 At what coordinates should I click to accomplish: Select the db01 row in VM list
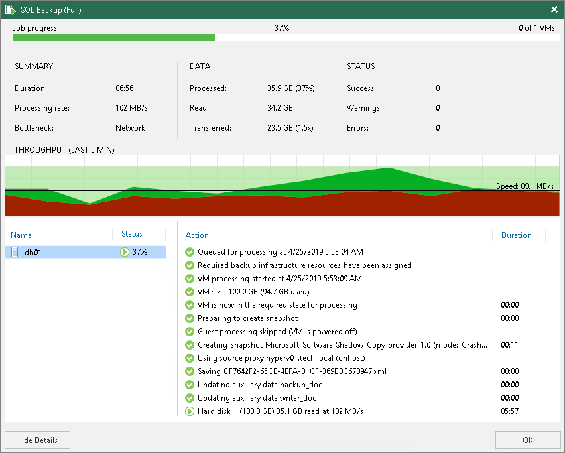pyautogui.click(x=86, y=252)
